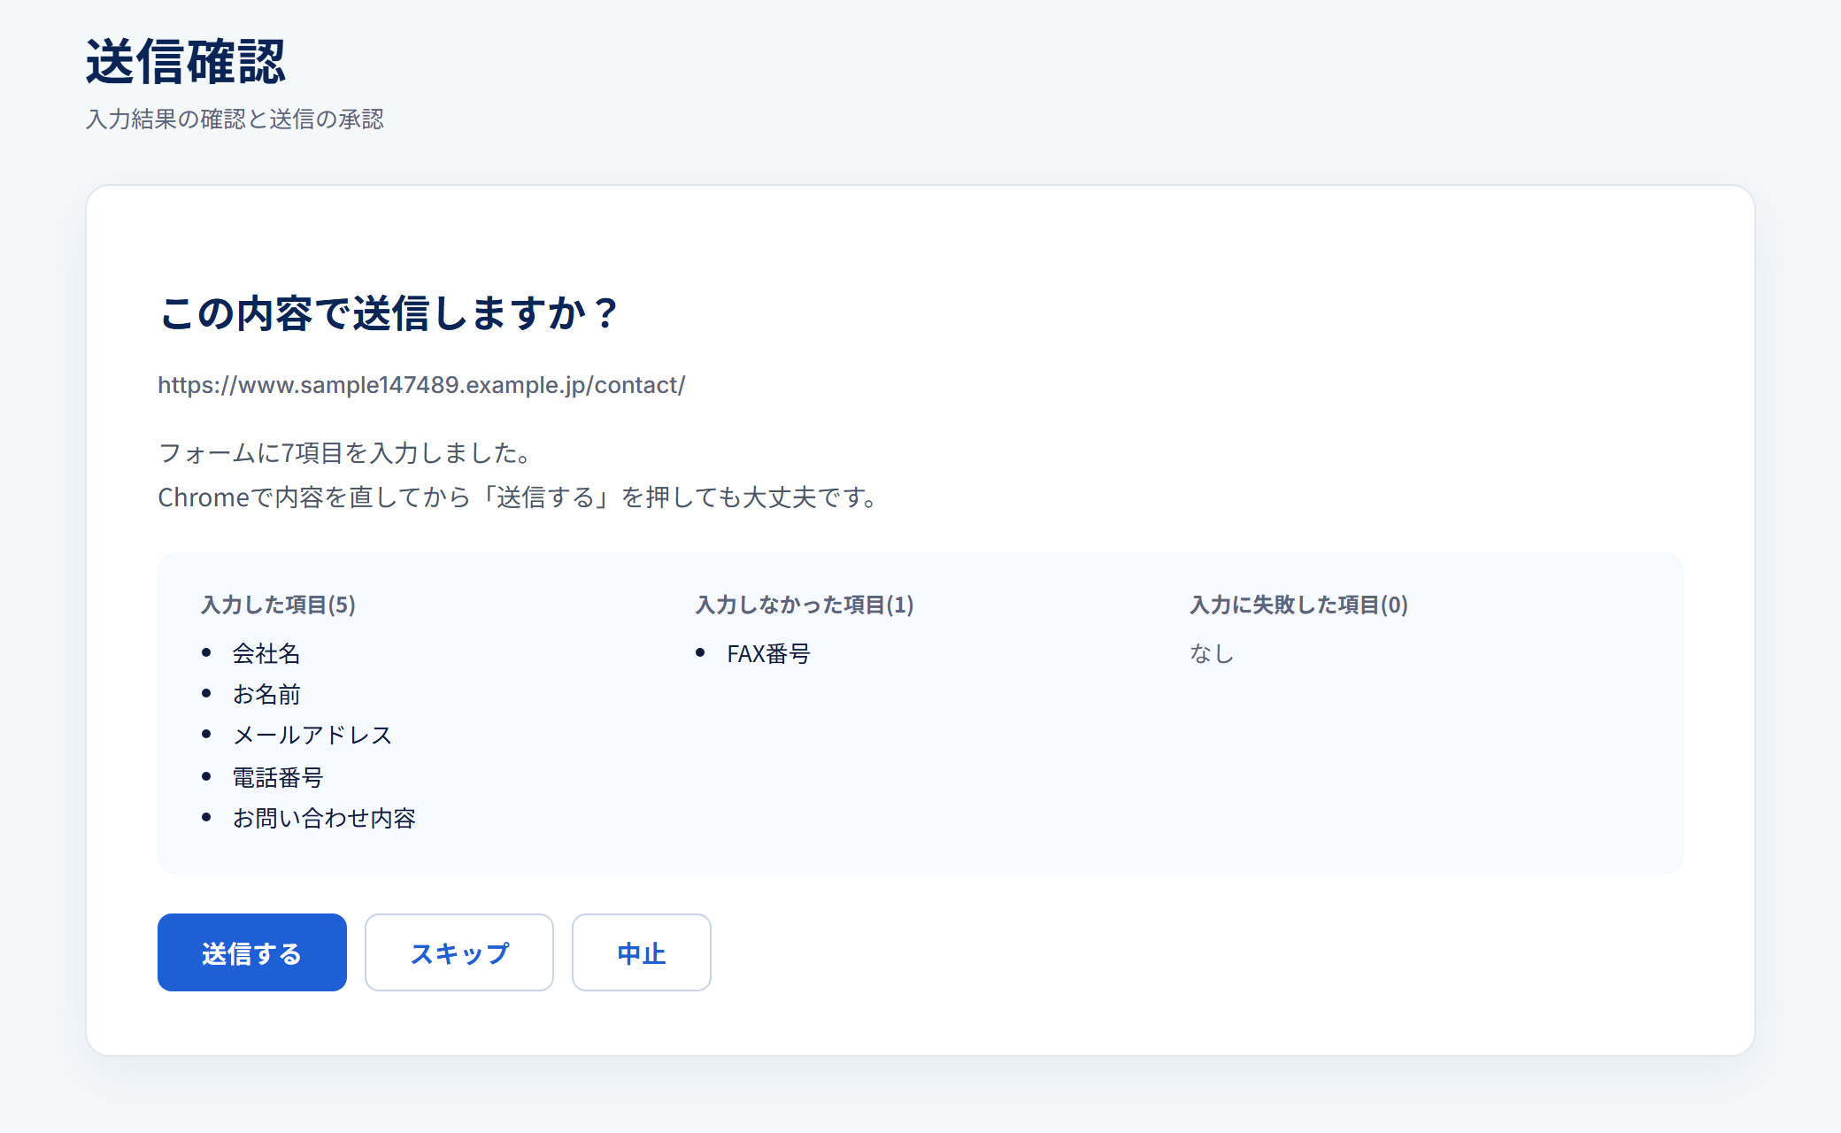This screenshot has height=1133, width=1841.
Task: Select the 会社名 list item
Action: click(x=266, y=653)
